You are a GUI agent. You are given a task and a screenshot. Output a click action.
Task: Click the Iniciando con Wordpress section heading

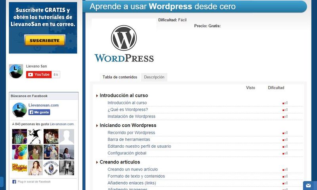[x=128, y=125]
